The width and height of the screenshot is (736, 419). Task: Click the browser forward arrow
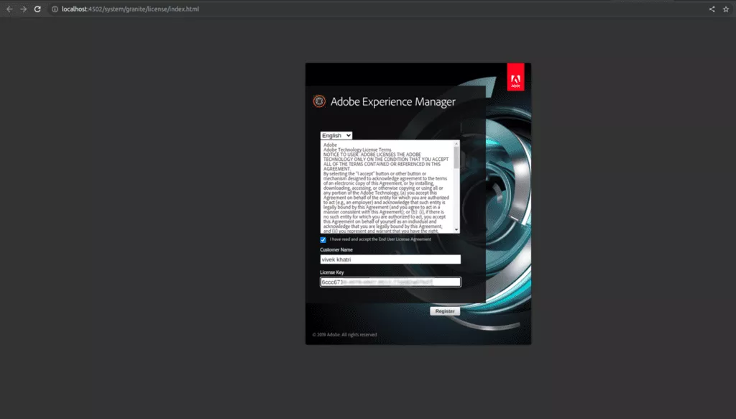click(x=23, y=9)
